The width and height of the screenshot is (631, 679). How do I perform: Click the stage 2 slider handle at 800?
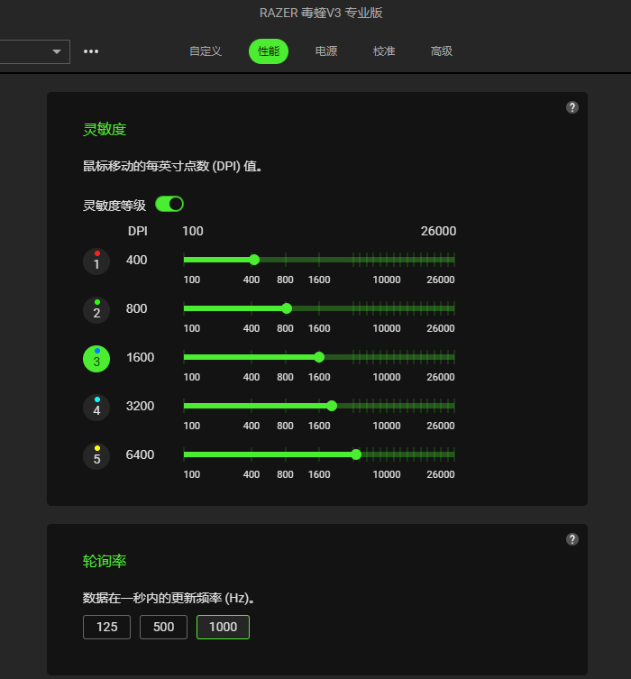(287, 308)
